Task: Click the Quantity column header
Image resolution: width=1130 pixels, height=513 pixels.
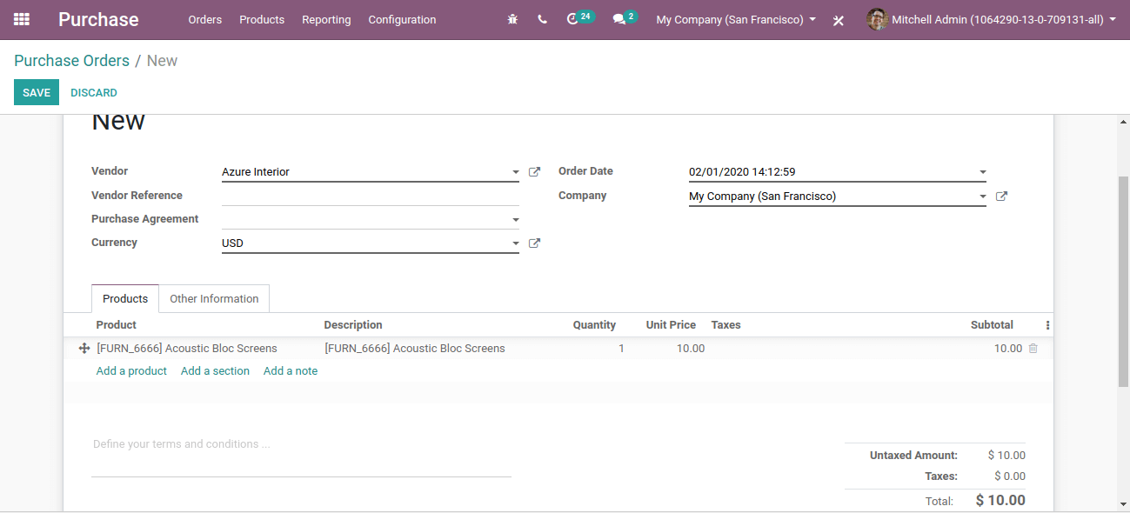Action: [594, 325]
